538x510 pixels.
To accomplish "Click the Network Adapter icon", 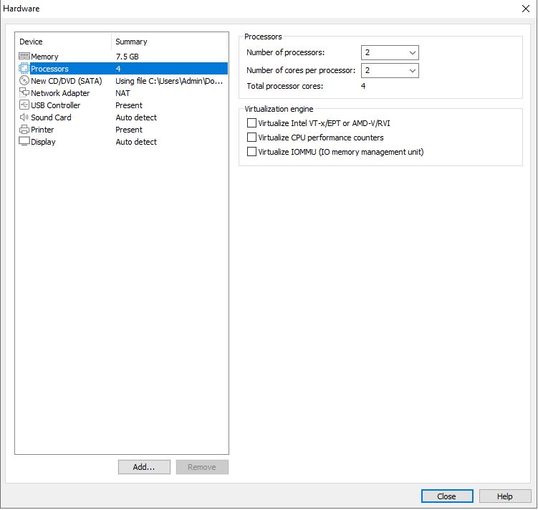I will [24, 93].
